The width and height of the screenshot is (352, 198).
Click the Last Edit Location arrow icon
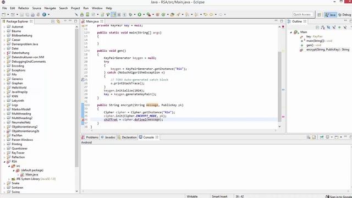click(x=205, y=15)
